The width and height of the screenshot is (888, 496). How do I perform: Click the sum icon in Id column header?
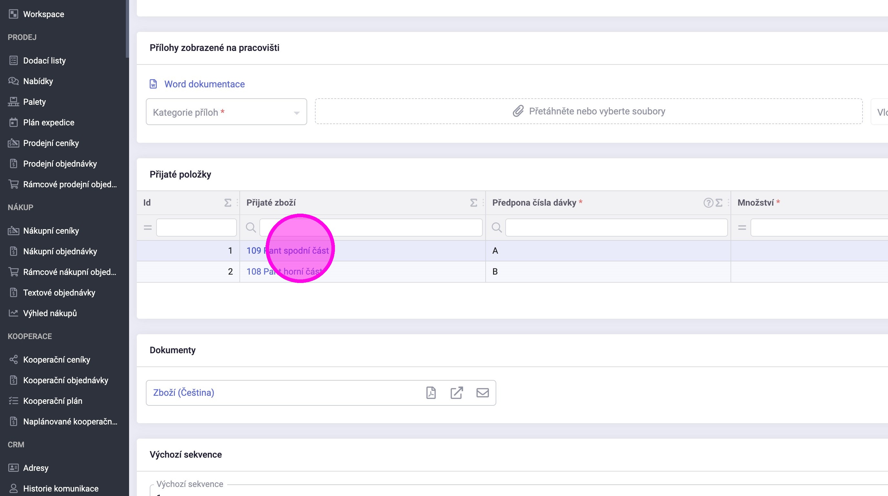227,203
